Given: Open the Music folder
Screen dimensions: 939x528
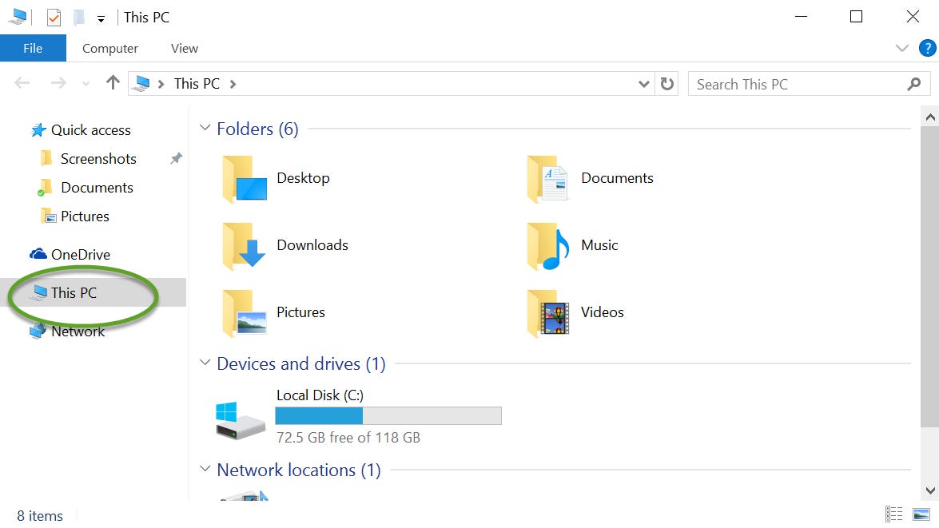Looking at the screenshot, I should 598,245.
